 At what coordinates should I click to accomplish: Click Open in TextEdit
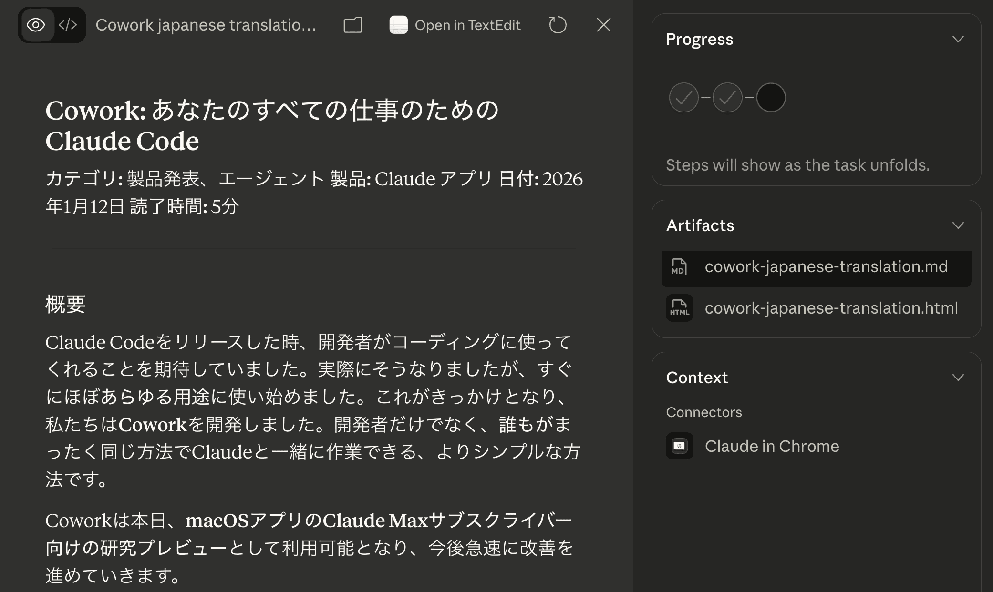(467, 25)
